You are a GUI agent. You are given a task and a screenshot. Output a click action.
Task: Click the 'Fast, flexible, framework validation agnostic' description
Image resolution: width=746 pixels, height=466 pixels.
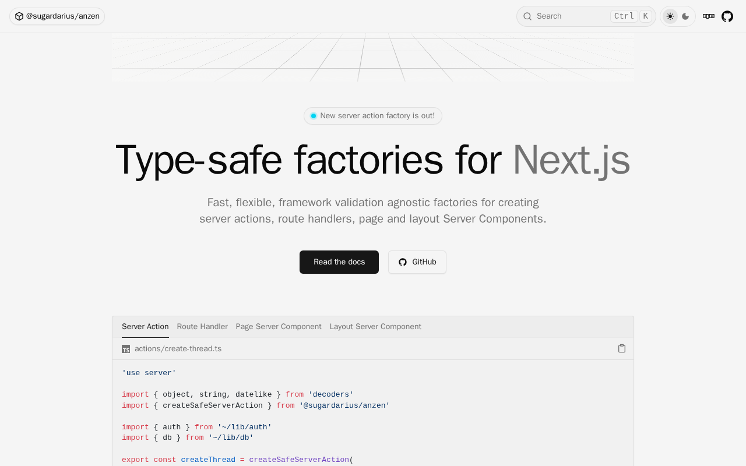pyautogui.click(x=373, y=210)
